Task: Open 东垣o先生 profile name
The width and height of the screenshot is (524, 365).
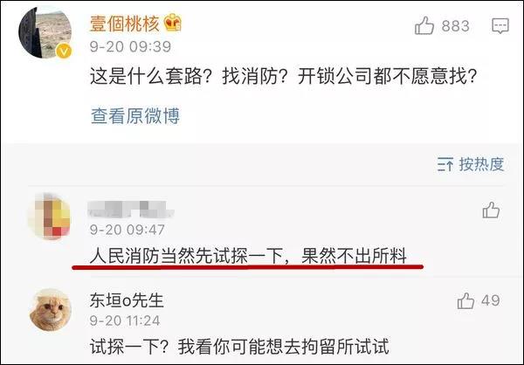Action: click(127, 300)
